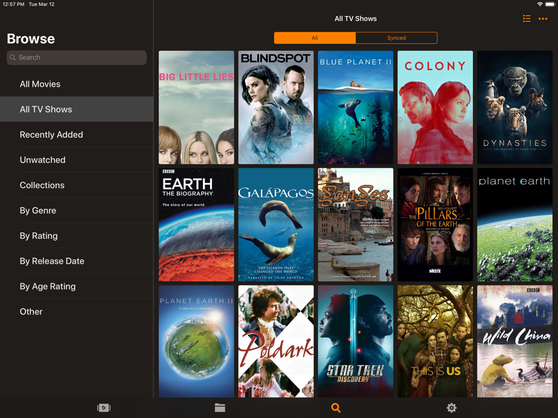Screen dimensions: 558x418
Task: Open Blue Planet II poster
Action: 355,108
